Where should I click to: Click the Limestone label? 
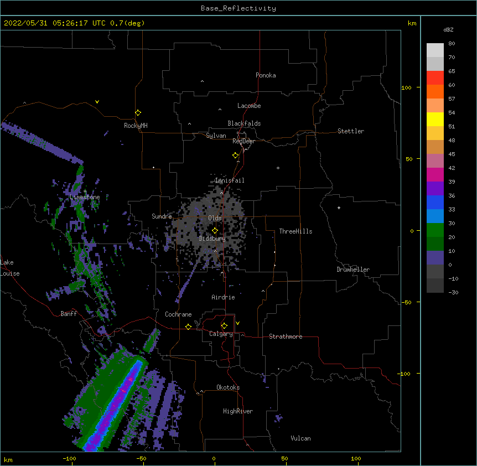[85, 197]
